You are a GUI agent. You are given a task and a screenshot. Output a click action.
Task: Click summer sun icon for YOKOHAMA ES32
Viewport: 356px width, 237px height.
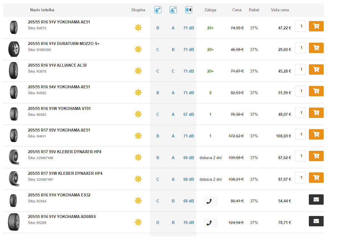click(x=138, y=201)
